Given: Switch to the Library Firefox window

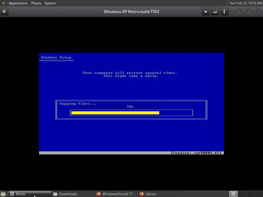Looking at the screenshot, I should (159, 194).
